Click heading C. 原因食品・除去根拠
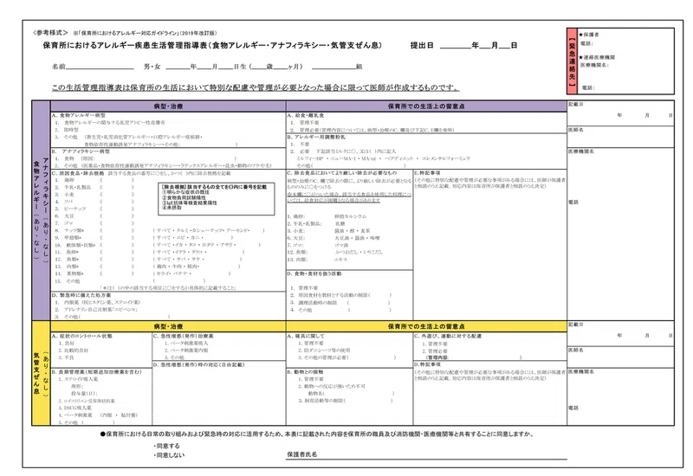Image resolution: width=693 pixels, height=476 pixels. (78, 173)
